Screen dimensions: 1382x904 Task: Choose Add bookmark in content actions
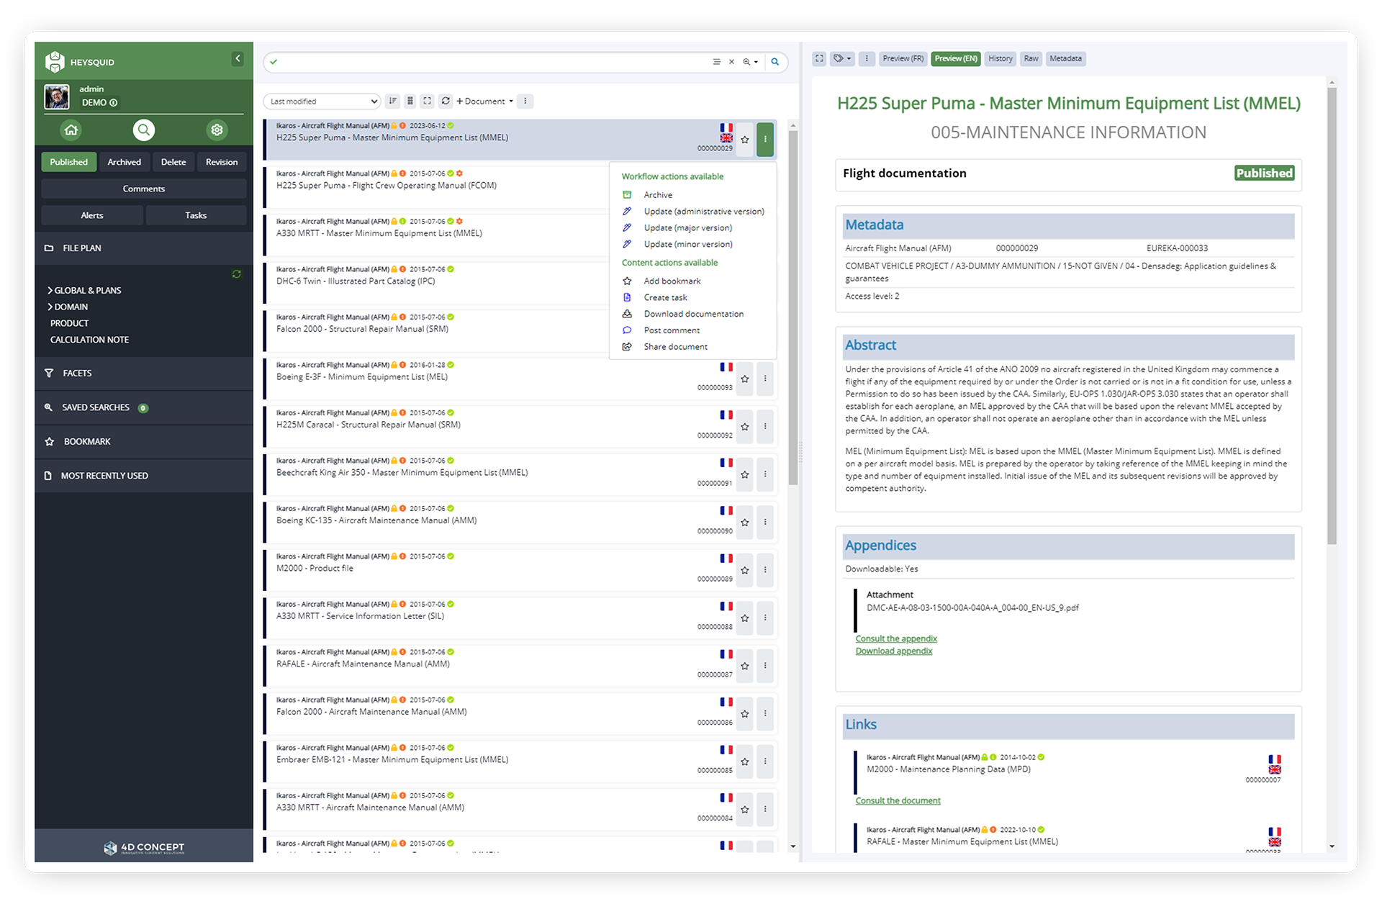672,281
